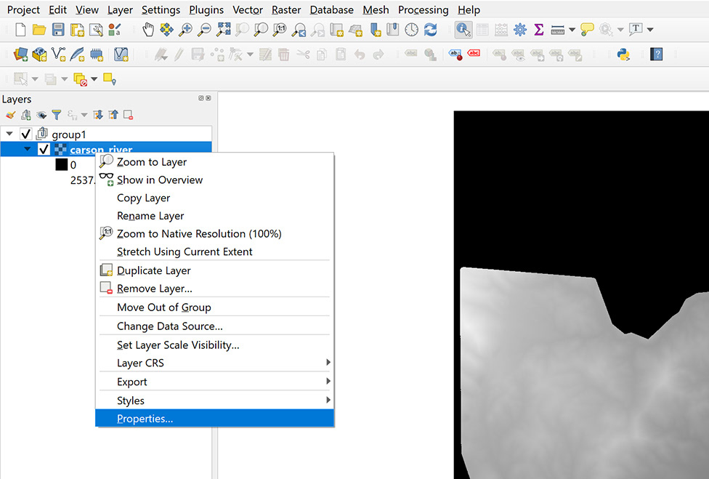Screen dimensions: 709x479
Task: Click the Zoom Full extent icon
Action: (223, 30)
